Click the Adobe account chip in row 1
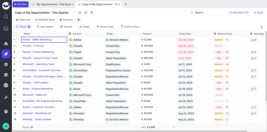The width and height of the screenshot is (267, 132). 76,40
